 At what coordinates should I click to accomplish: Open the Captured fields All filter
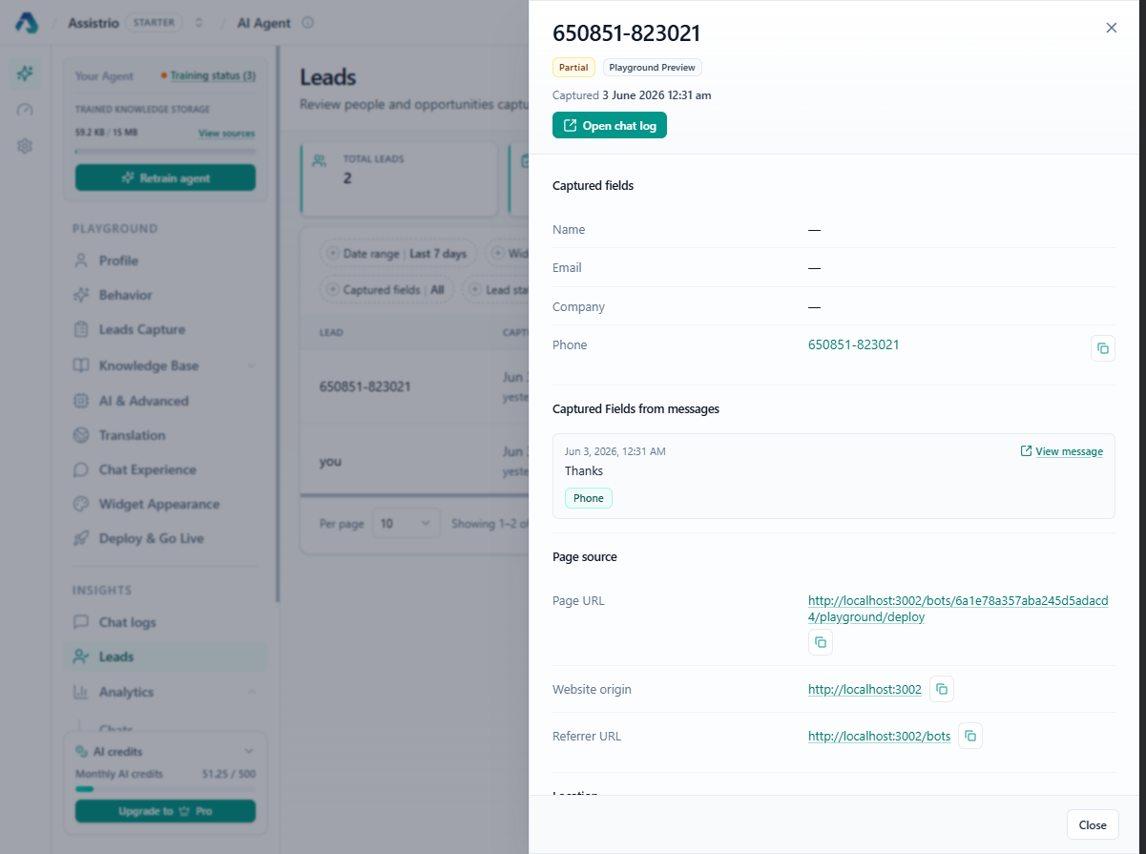(x=386, y=289)
